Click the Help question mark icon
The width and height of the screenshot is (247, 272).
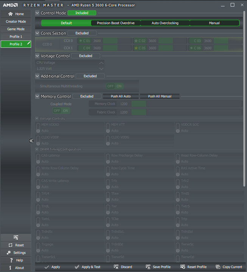click(11, 260)
